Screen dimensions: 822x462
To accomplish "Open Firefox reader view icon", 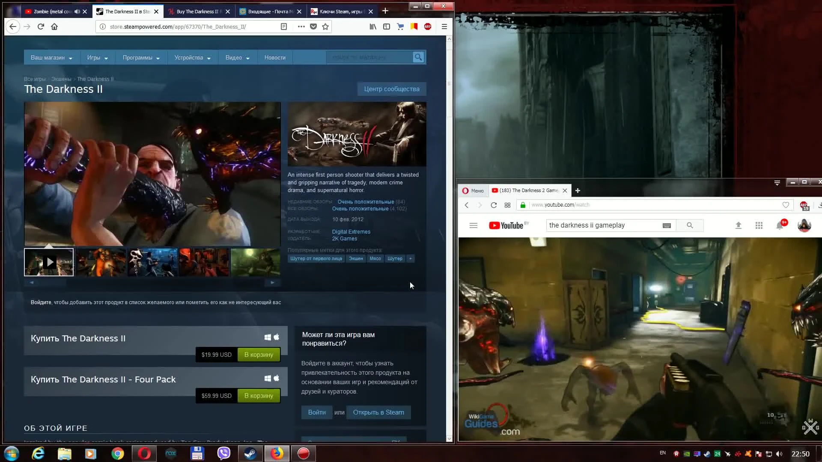I will pyautogui.click(x=283, y=27).
